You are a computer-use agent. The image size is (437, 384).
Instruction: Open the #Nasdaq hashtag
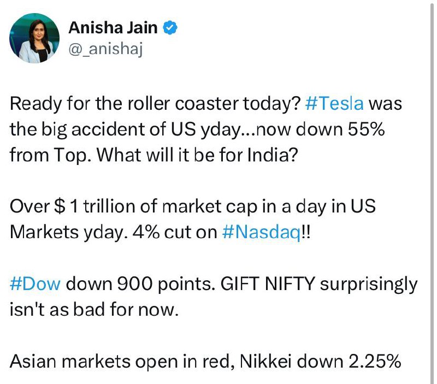262,232
